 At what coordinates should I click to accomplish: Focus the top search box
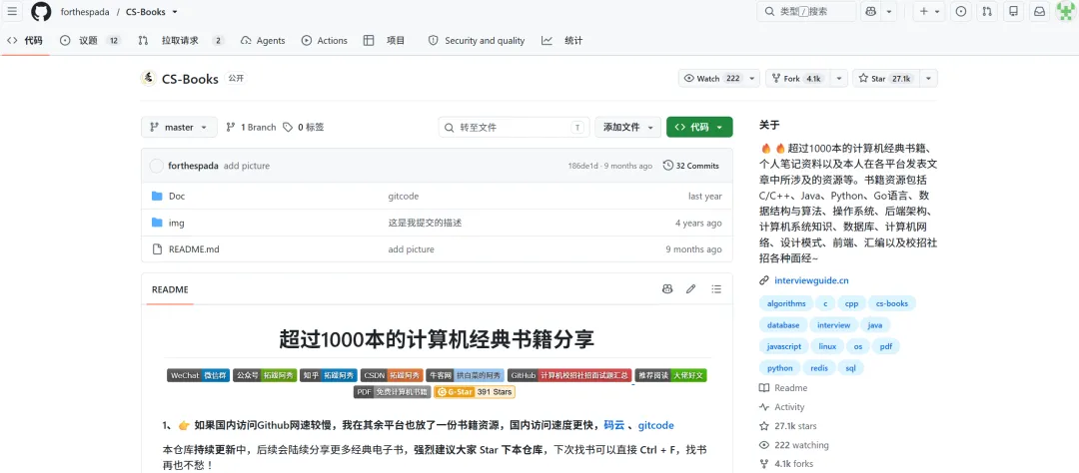pyautogui.click(x=806, y=12)
